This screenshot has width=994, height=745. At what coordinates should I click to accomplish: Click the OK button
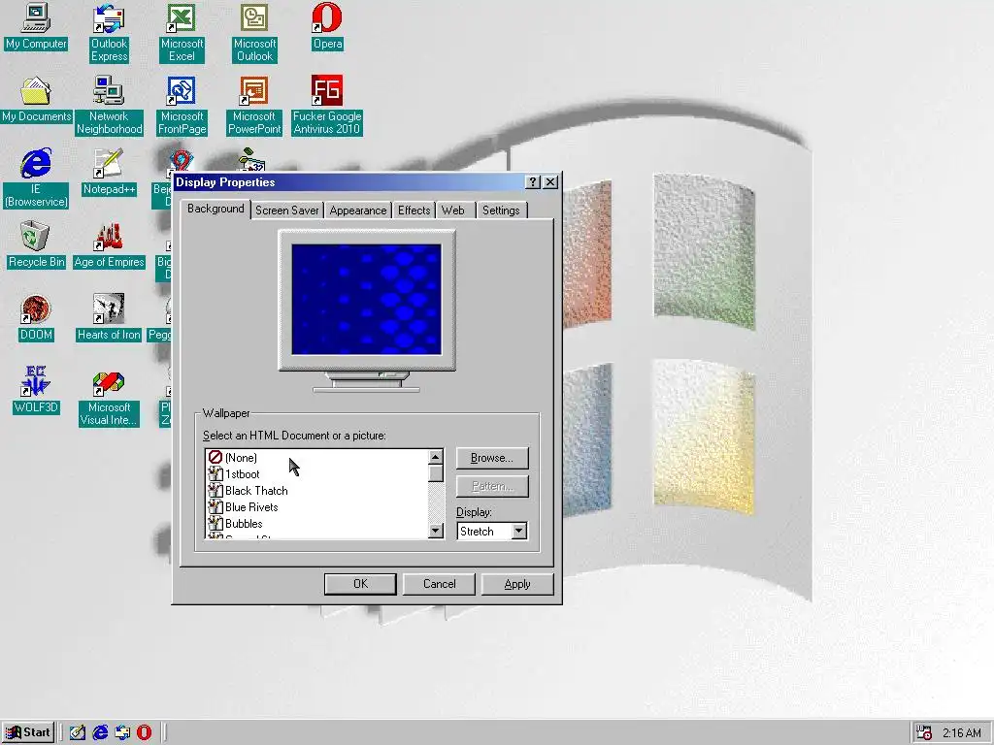pyautogui.click(x=360, y=584)
